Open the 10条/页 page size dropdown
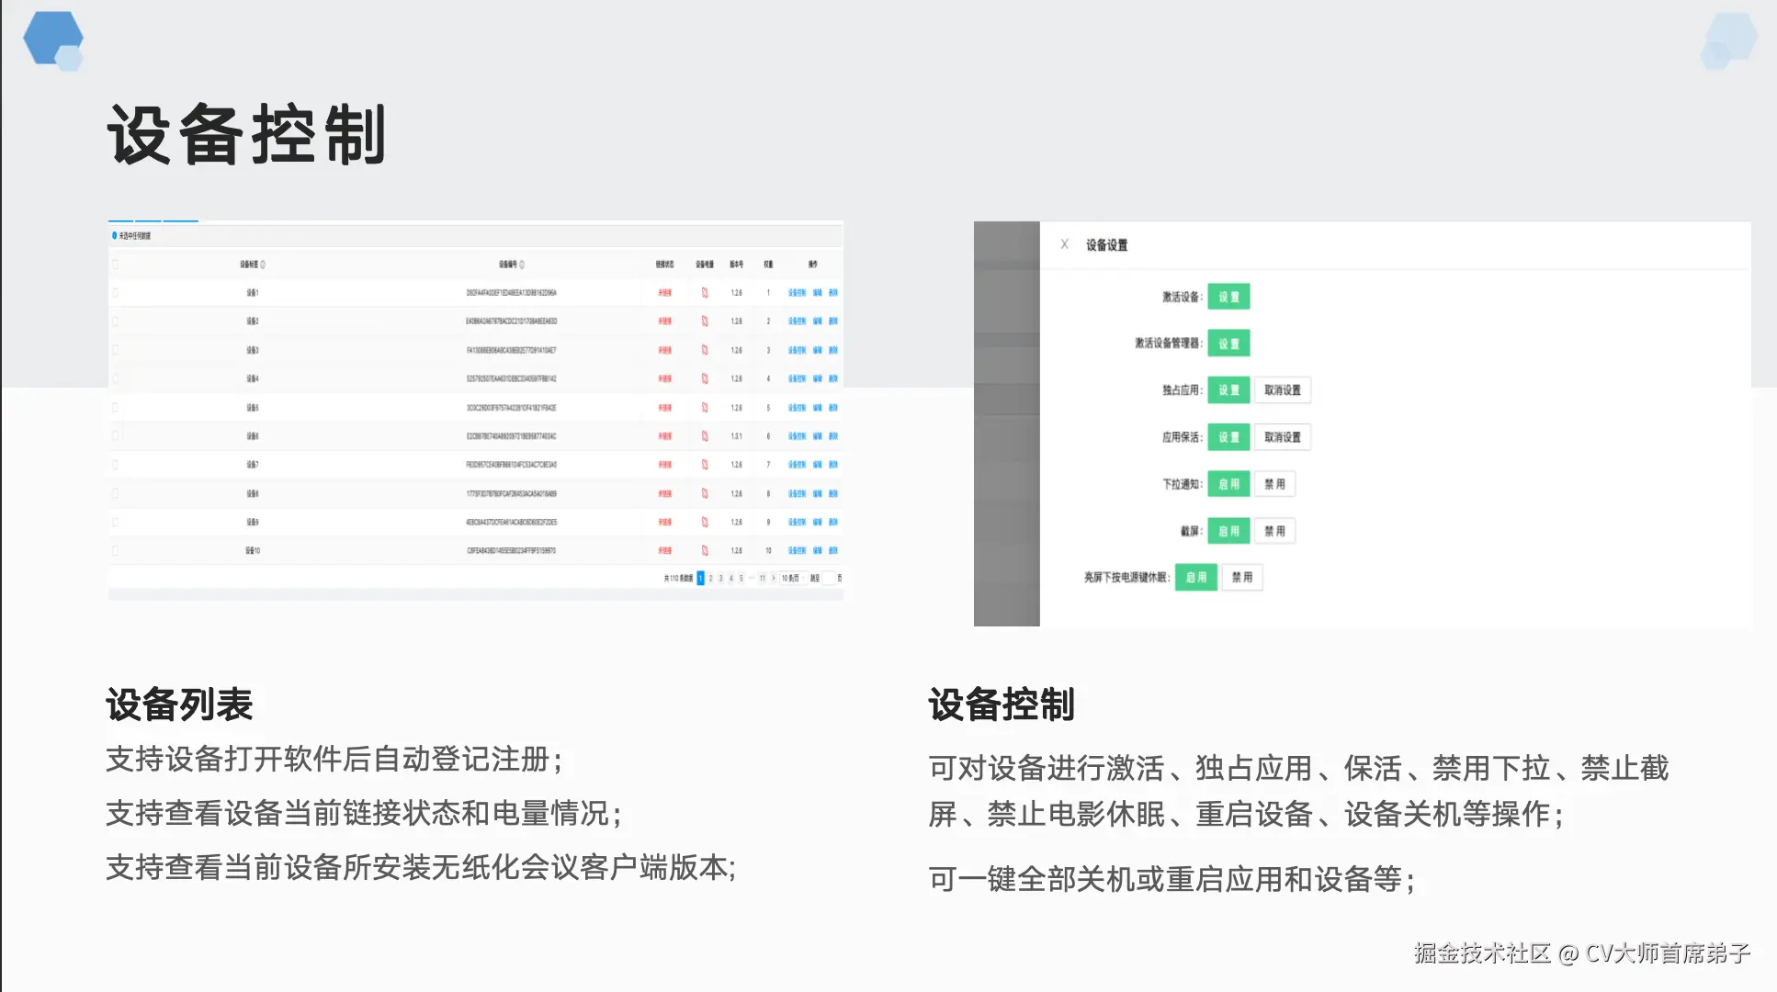This screenshot has width=1777, height=992. tap(793, 578)
